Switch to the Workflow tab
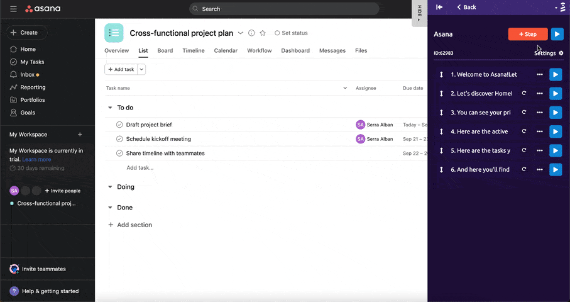570x302 pixels. [259, 50]
